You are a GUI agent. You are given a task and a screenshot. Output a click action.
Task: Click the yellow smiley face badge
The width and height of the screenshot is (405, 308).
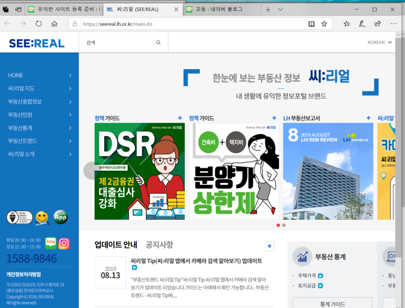pyautogui.click(x=42, y=218)
